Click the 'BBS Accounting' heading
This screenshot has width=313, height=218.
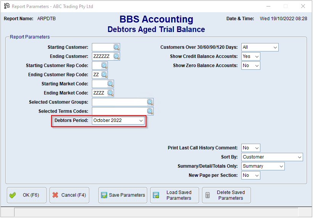click(x=156, y=19)
